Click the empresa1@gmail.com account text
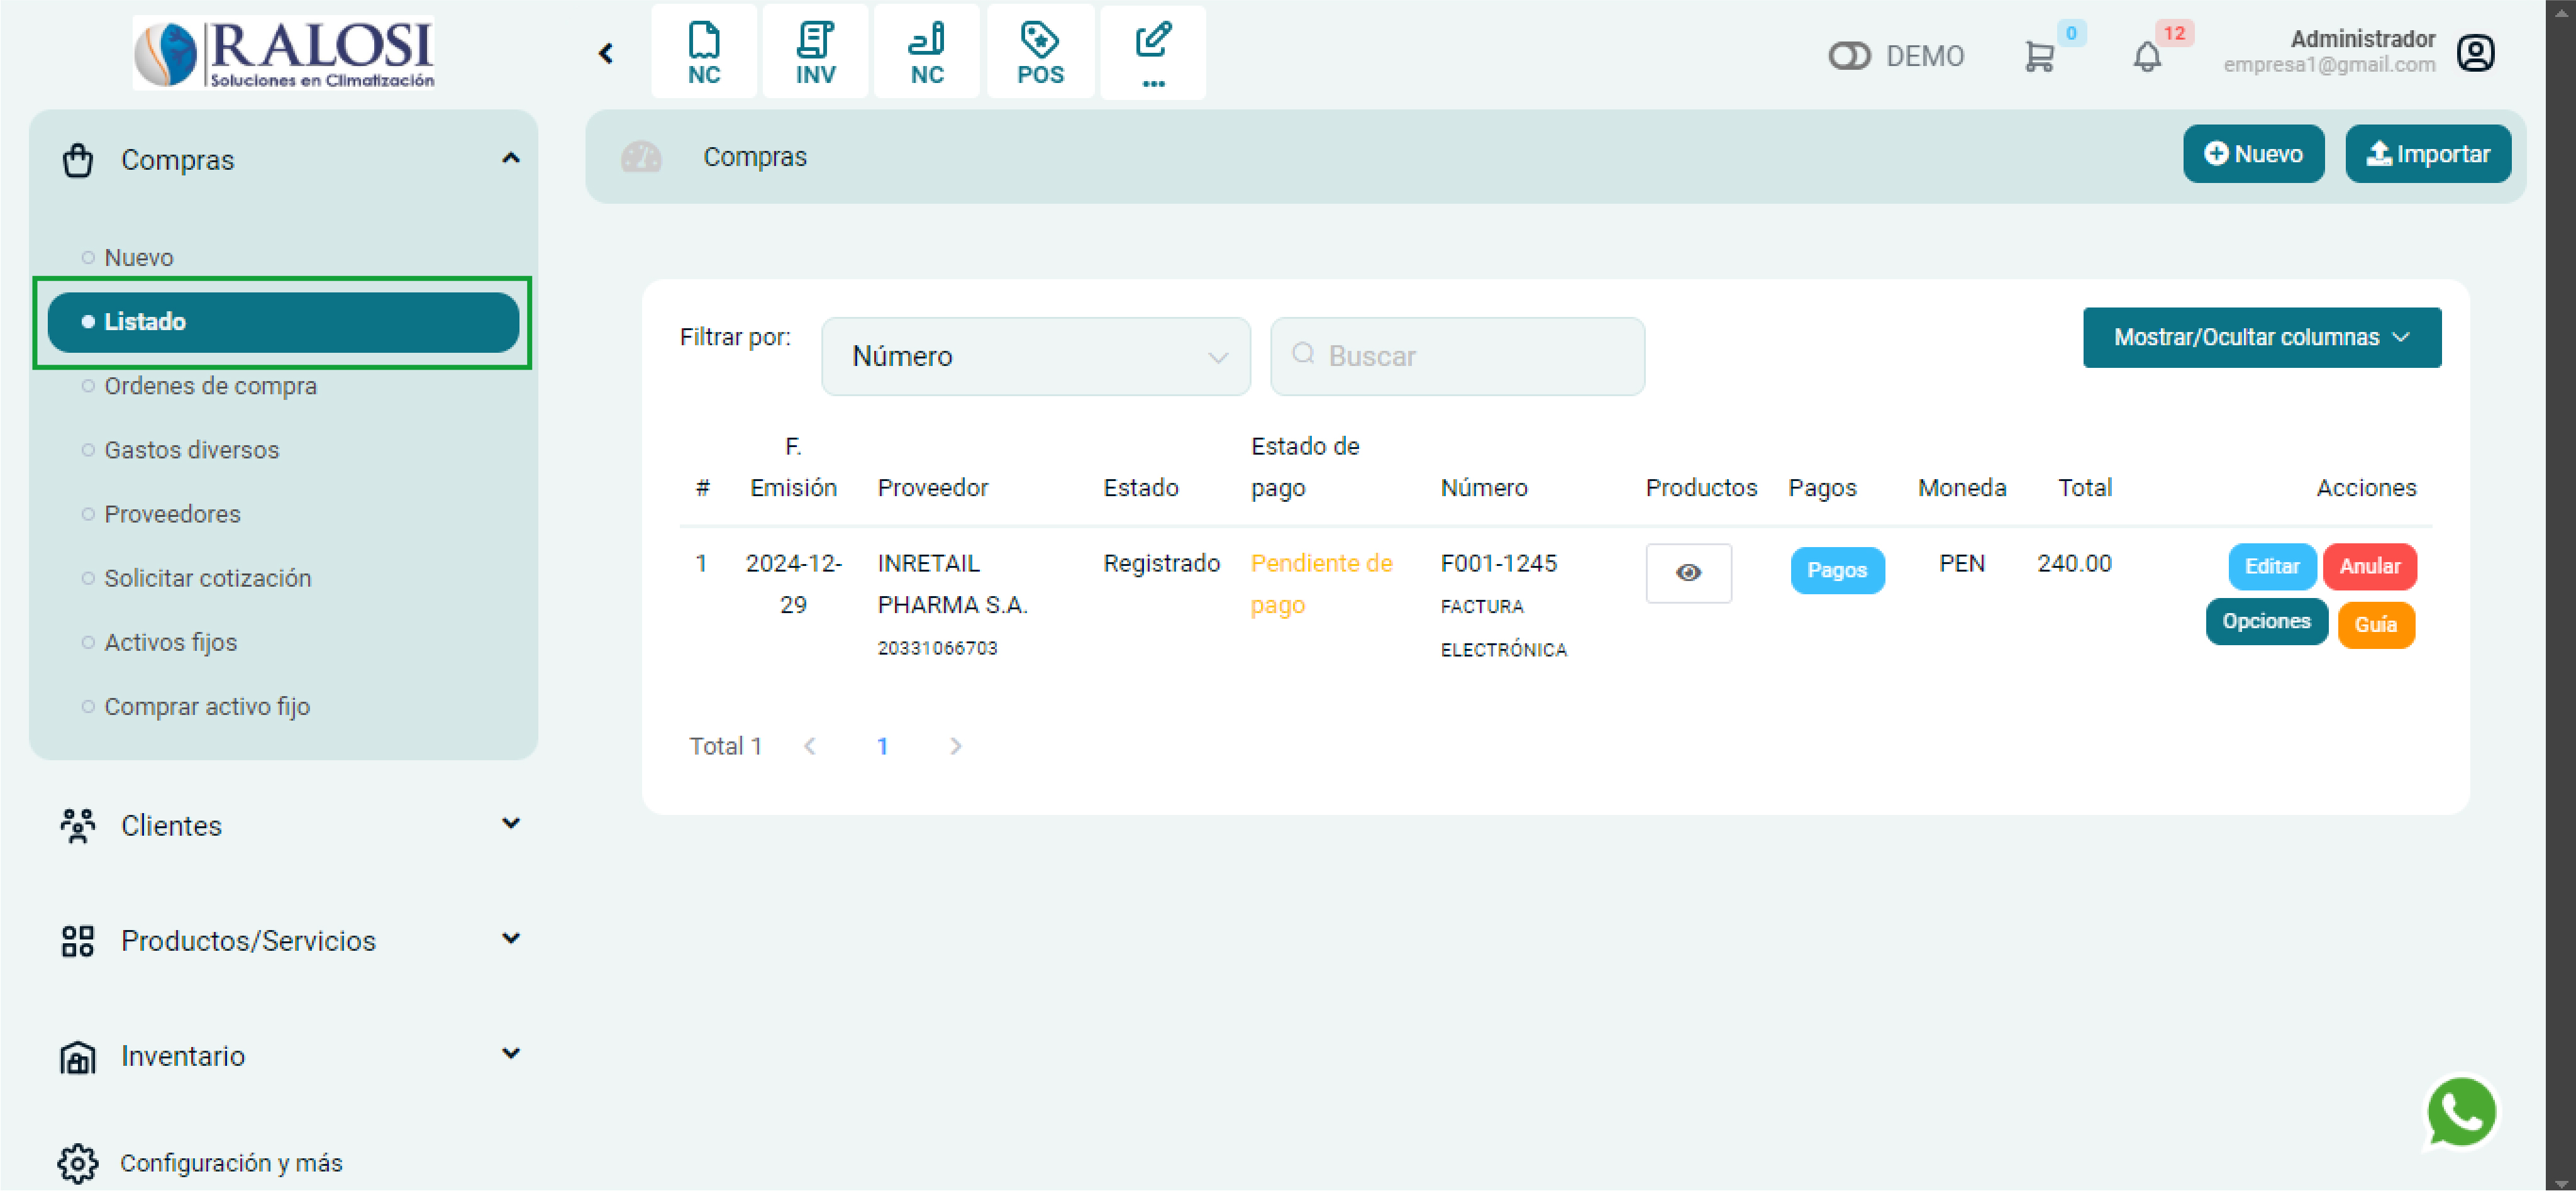 tap(2329, 65)
